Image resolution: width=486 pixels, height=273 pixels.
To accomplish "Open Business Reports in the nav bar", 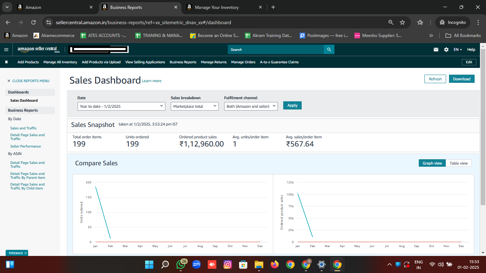I will 183,62.
